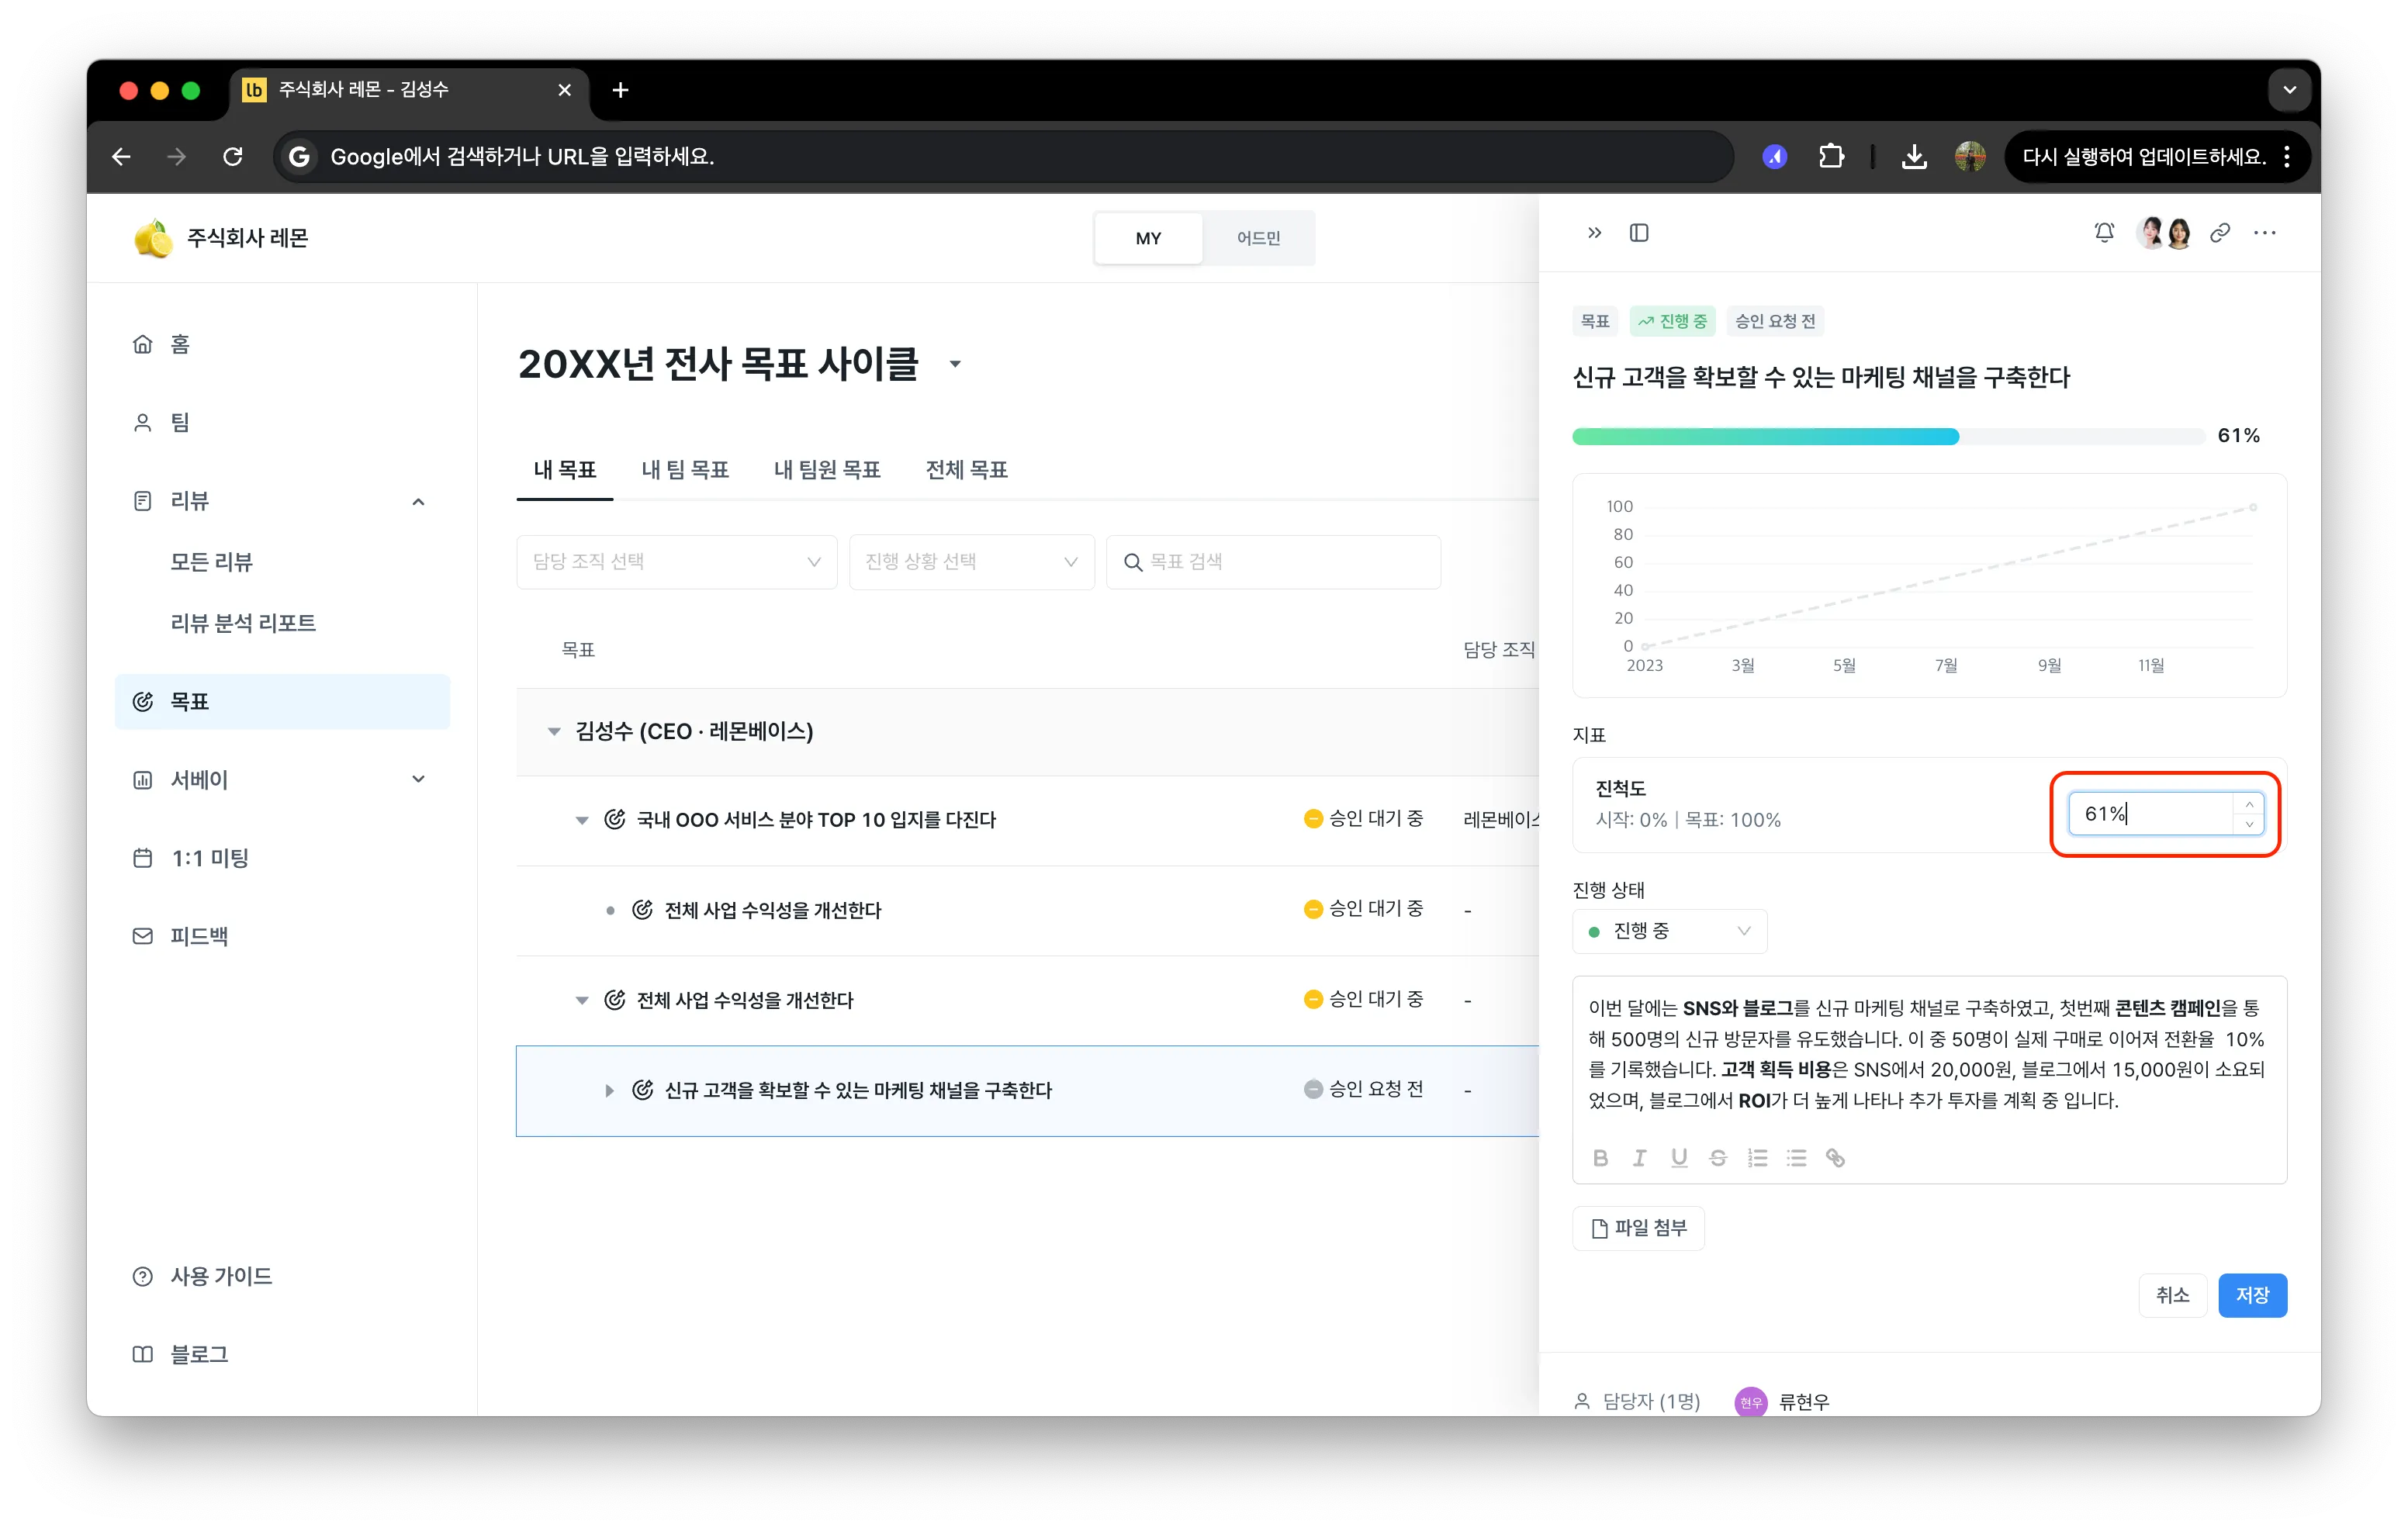Screen dimensions: 2408x1531
Task: Open 피드백 in the sidebar
Action: (x=282, y=936)
